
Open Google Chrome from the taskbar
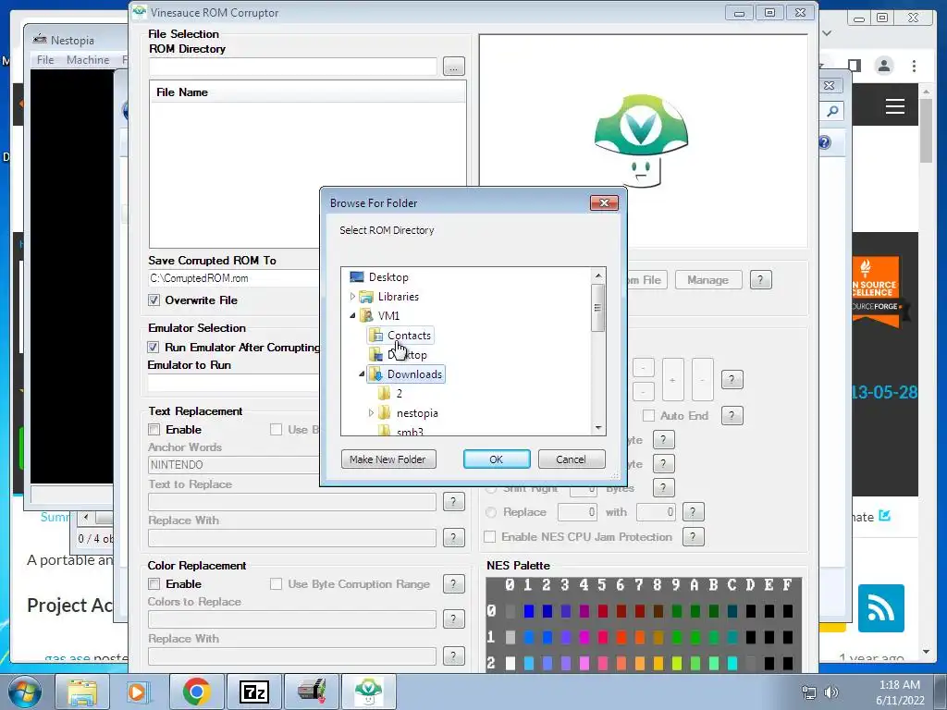[x=196, y=692]
